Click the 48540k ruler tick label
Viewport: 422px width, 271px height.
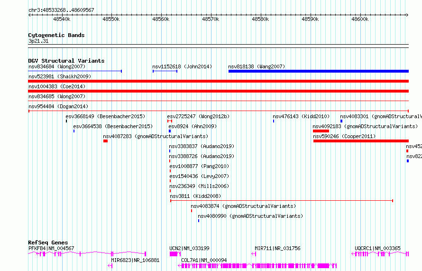62,19
